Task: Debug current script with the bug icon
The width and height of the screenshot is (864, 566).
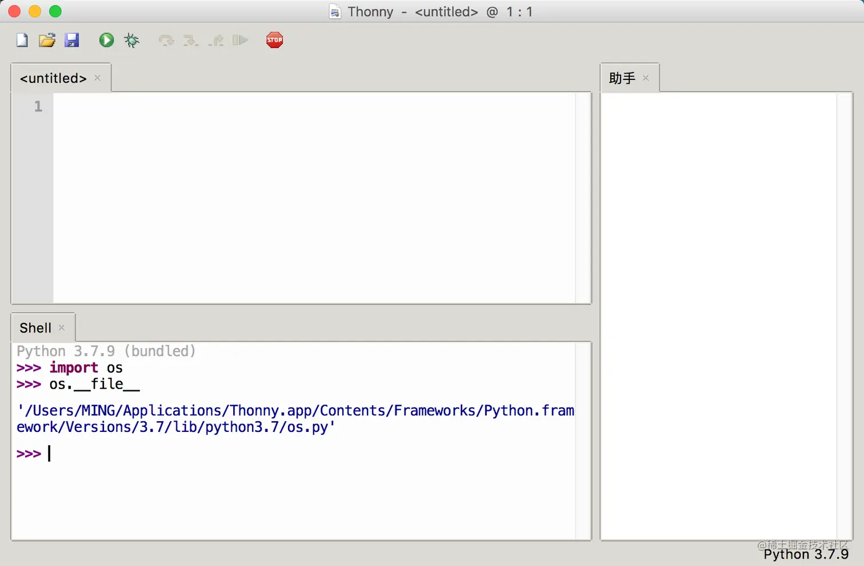Action: pos(131,40)
